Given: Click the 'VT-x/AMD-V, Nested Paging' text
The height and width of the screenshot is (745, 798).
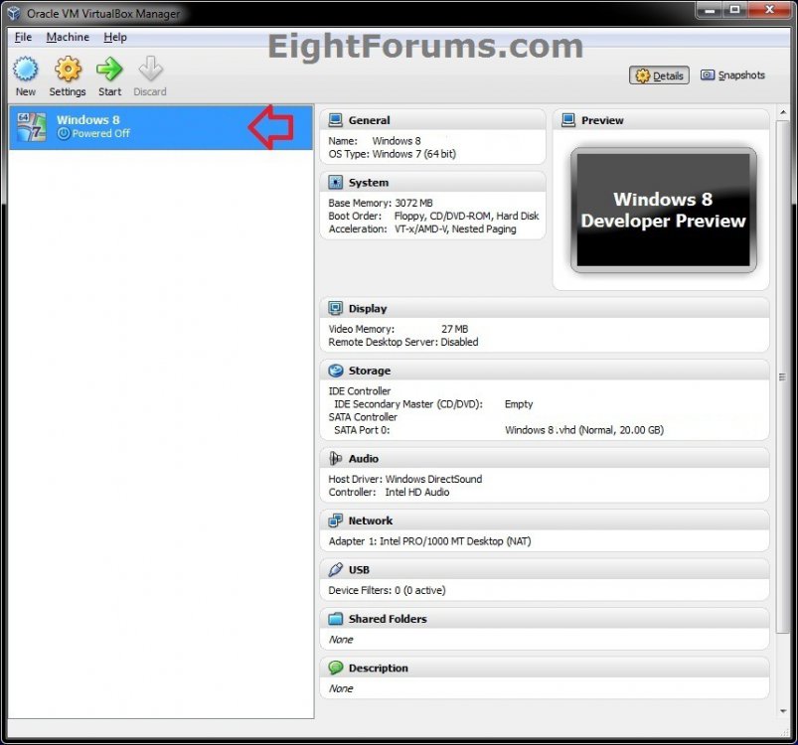Looking at the screenshot, I should click(455, 229).
